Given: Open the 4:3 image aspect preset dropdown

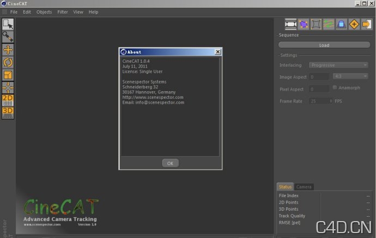Looking at the screenshot, I should coord(350,76).
